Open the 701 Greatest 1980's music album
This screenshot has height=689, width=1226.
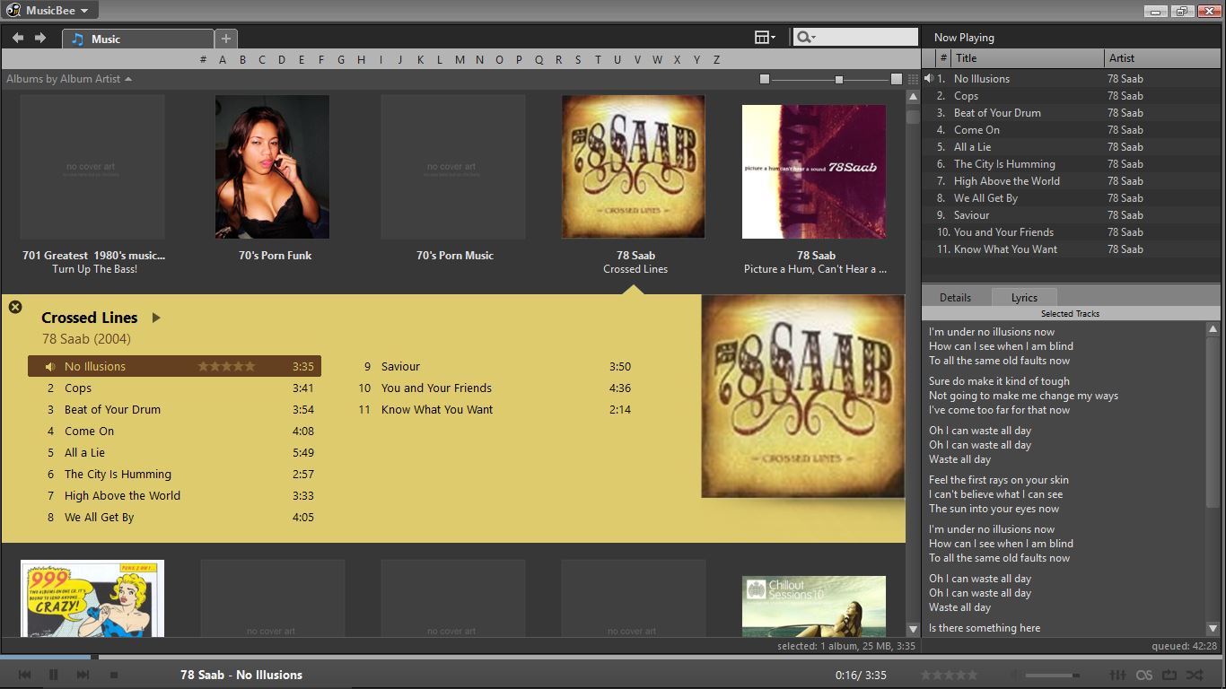pos(93,167)
